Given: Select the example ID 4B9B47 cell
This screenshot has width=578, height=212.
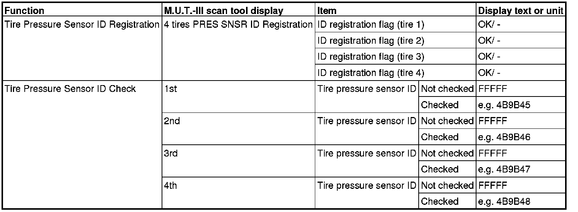Looking at the screenshot, I should 504,169.
